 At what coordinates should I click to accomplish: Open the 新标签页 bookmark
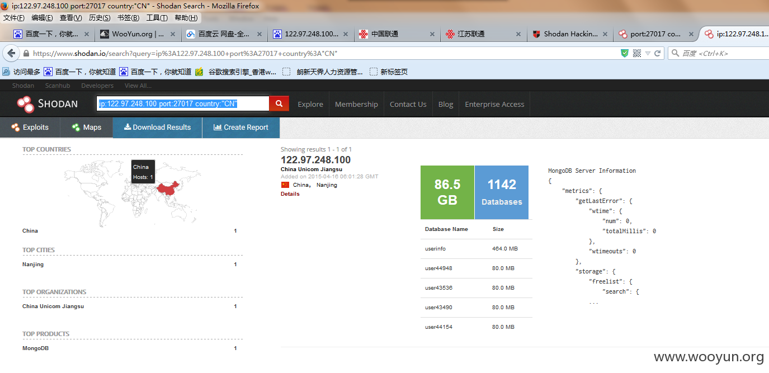389,72
